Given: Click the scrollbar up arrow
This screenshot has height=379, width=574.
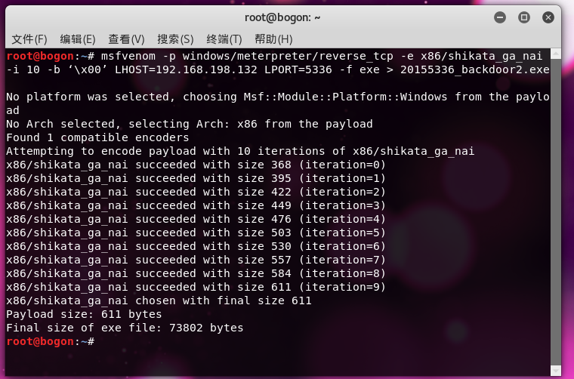Looking at the screenshot, I should [556, 54].
